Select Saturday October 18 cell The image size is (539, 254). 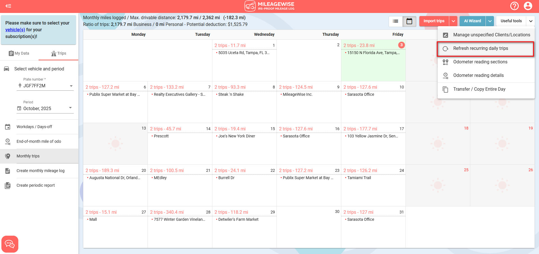438,144
